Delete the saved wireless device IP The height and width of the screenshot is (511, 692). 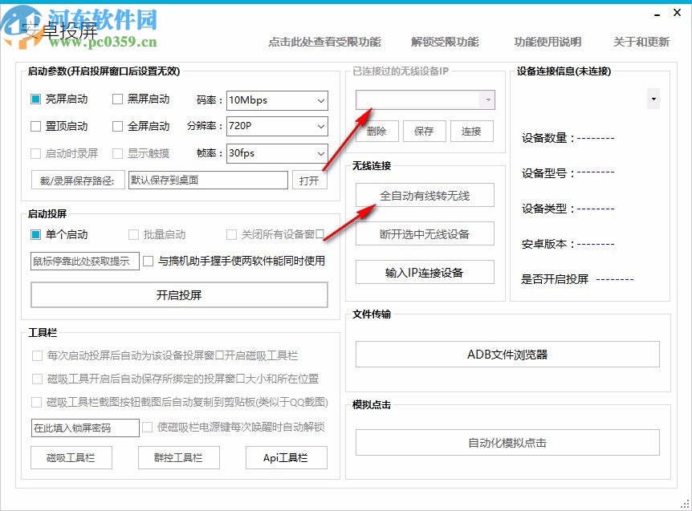click(x=376, y=131)
